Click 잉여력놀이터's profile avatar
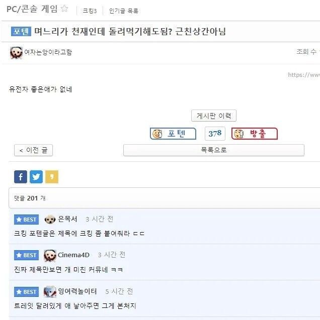 tap(50, 291)
